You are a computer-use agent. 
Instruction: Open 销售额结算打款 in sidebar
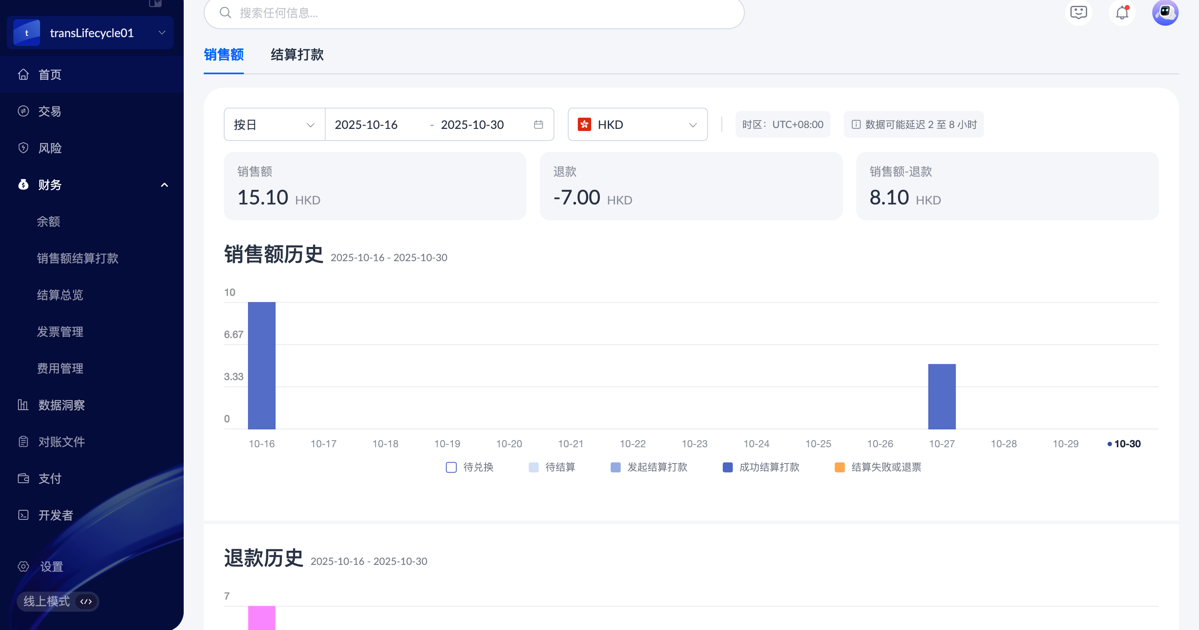coord(77,258)
